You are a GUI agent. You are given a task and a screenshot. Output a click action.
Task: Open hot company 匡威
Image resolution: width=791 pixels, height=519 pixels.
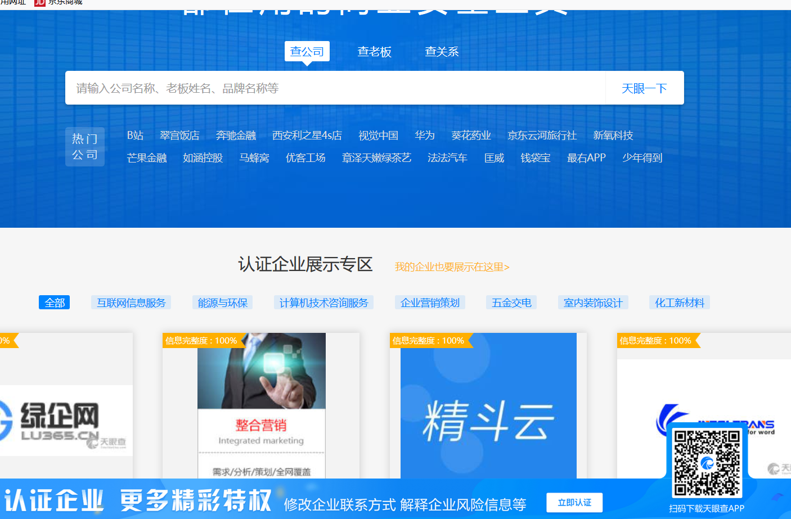click(x=494, y=158)
